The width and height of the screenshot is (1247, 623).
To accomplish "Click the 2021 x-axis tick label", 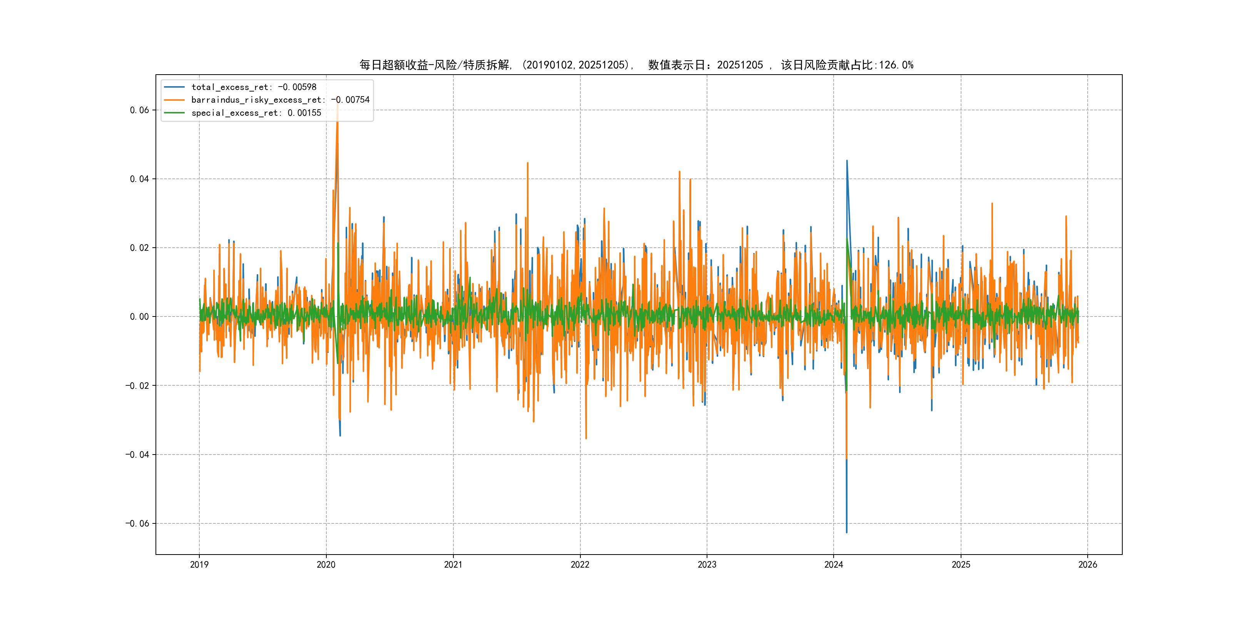I will (453, 565).
